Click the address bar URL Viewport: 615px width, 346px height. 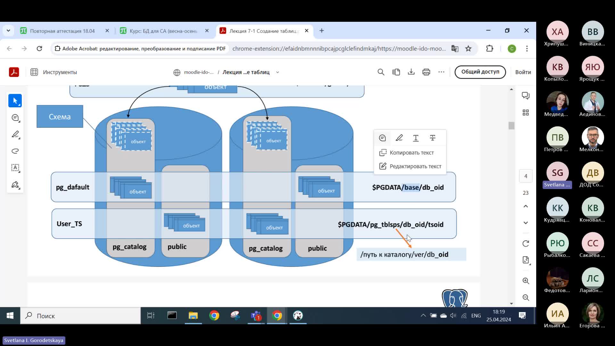click(x=339, y=49)
